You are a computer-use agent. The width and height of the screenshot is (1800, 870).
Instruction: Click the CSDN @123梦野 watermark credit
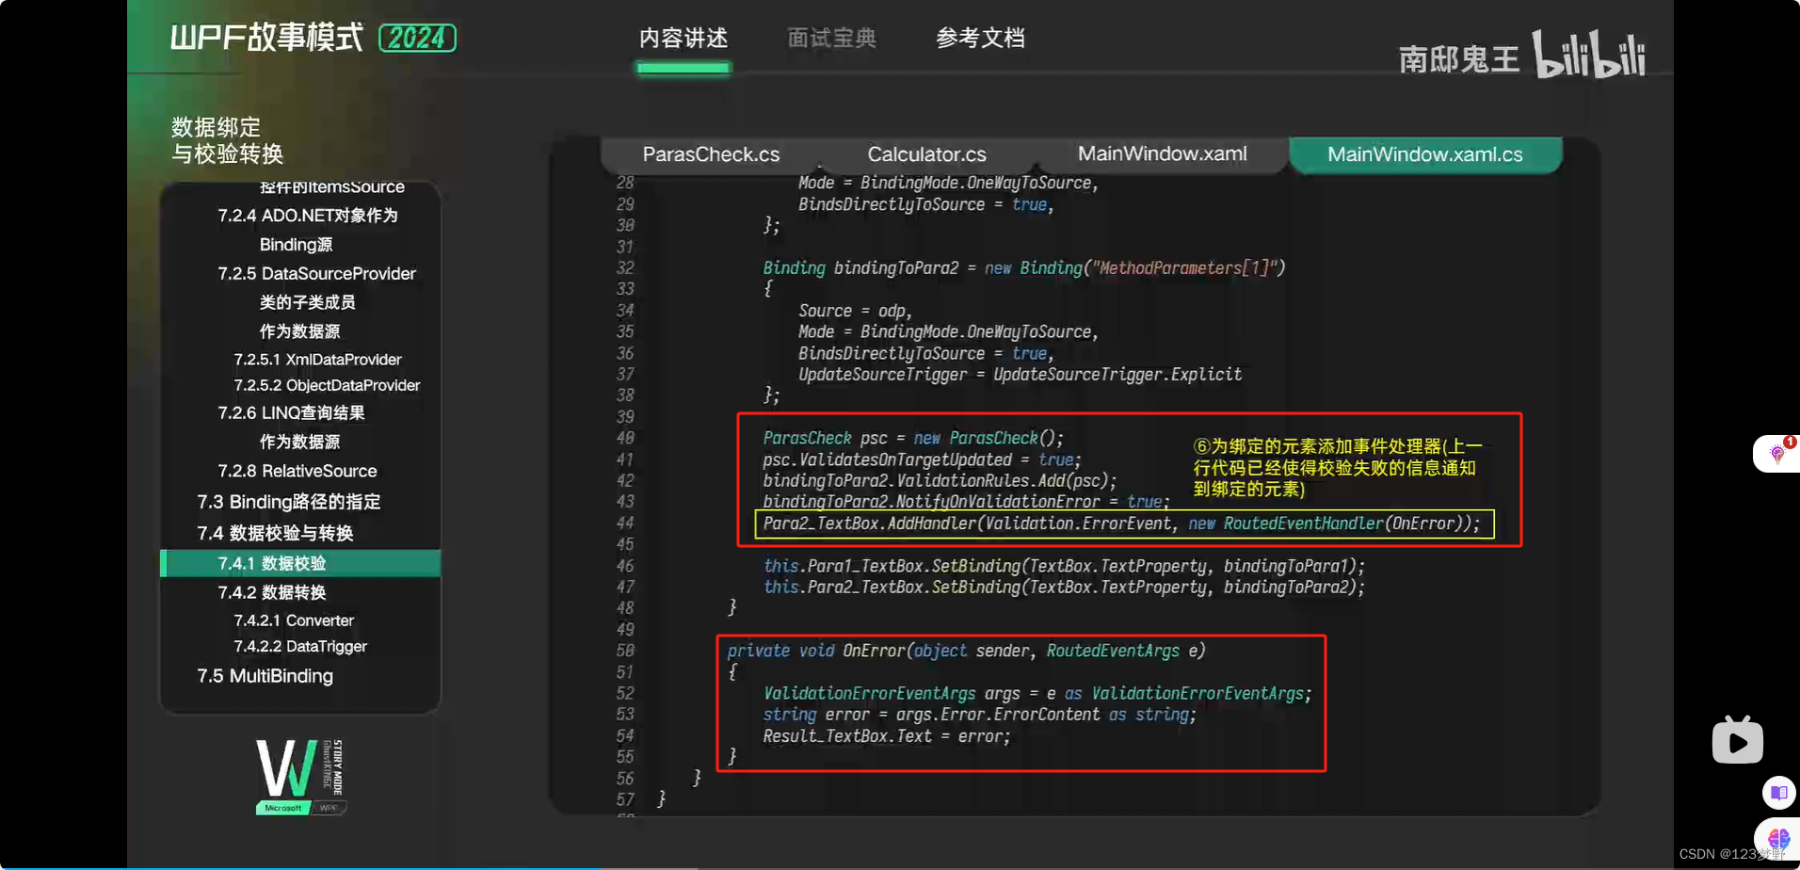coord(1731,854)
